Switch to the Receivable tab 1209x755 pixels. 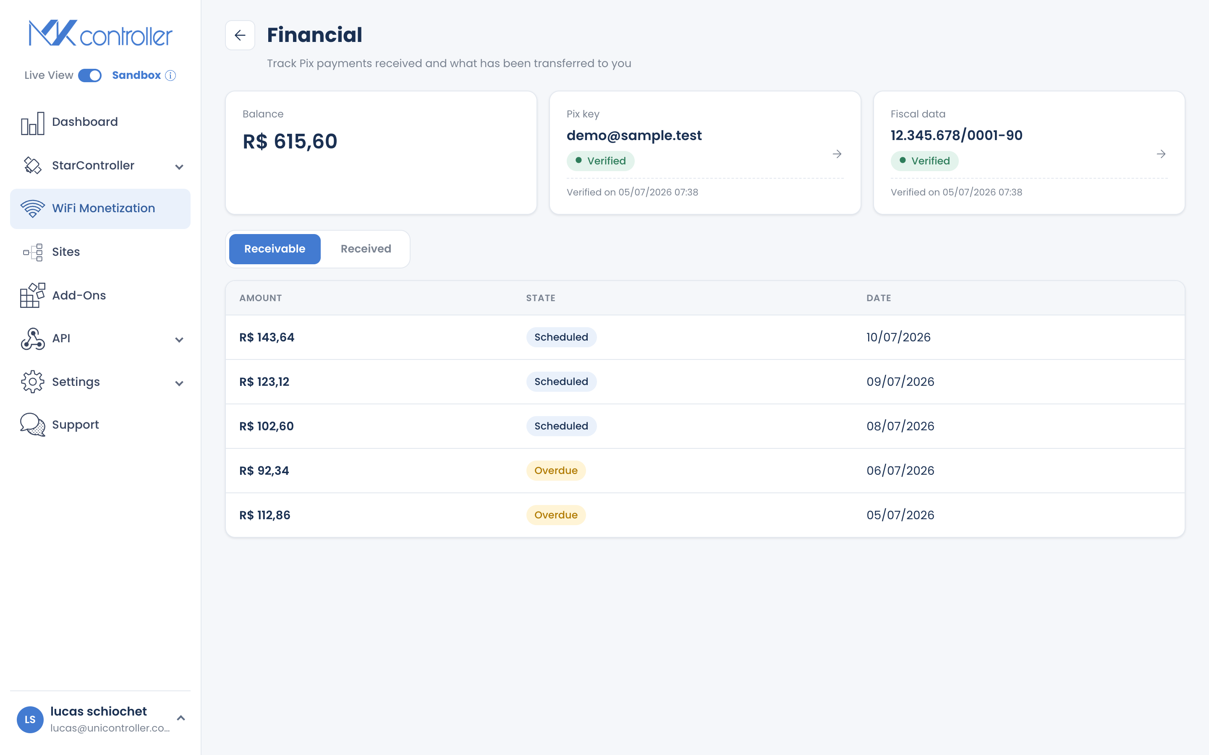coord(275,249)
